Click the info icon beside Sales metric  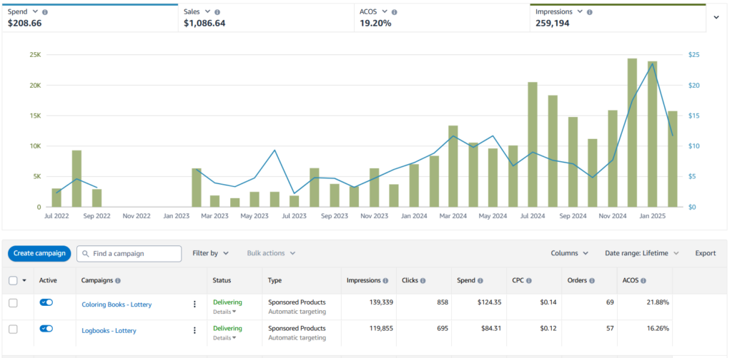pyautogui.click(x=217, y=12)
